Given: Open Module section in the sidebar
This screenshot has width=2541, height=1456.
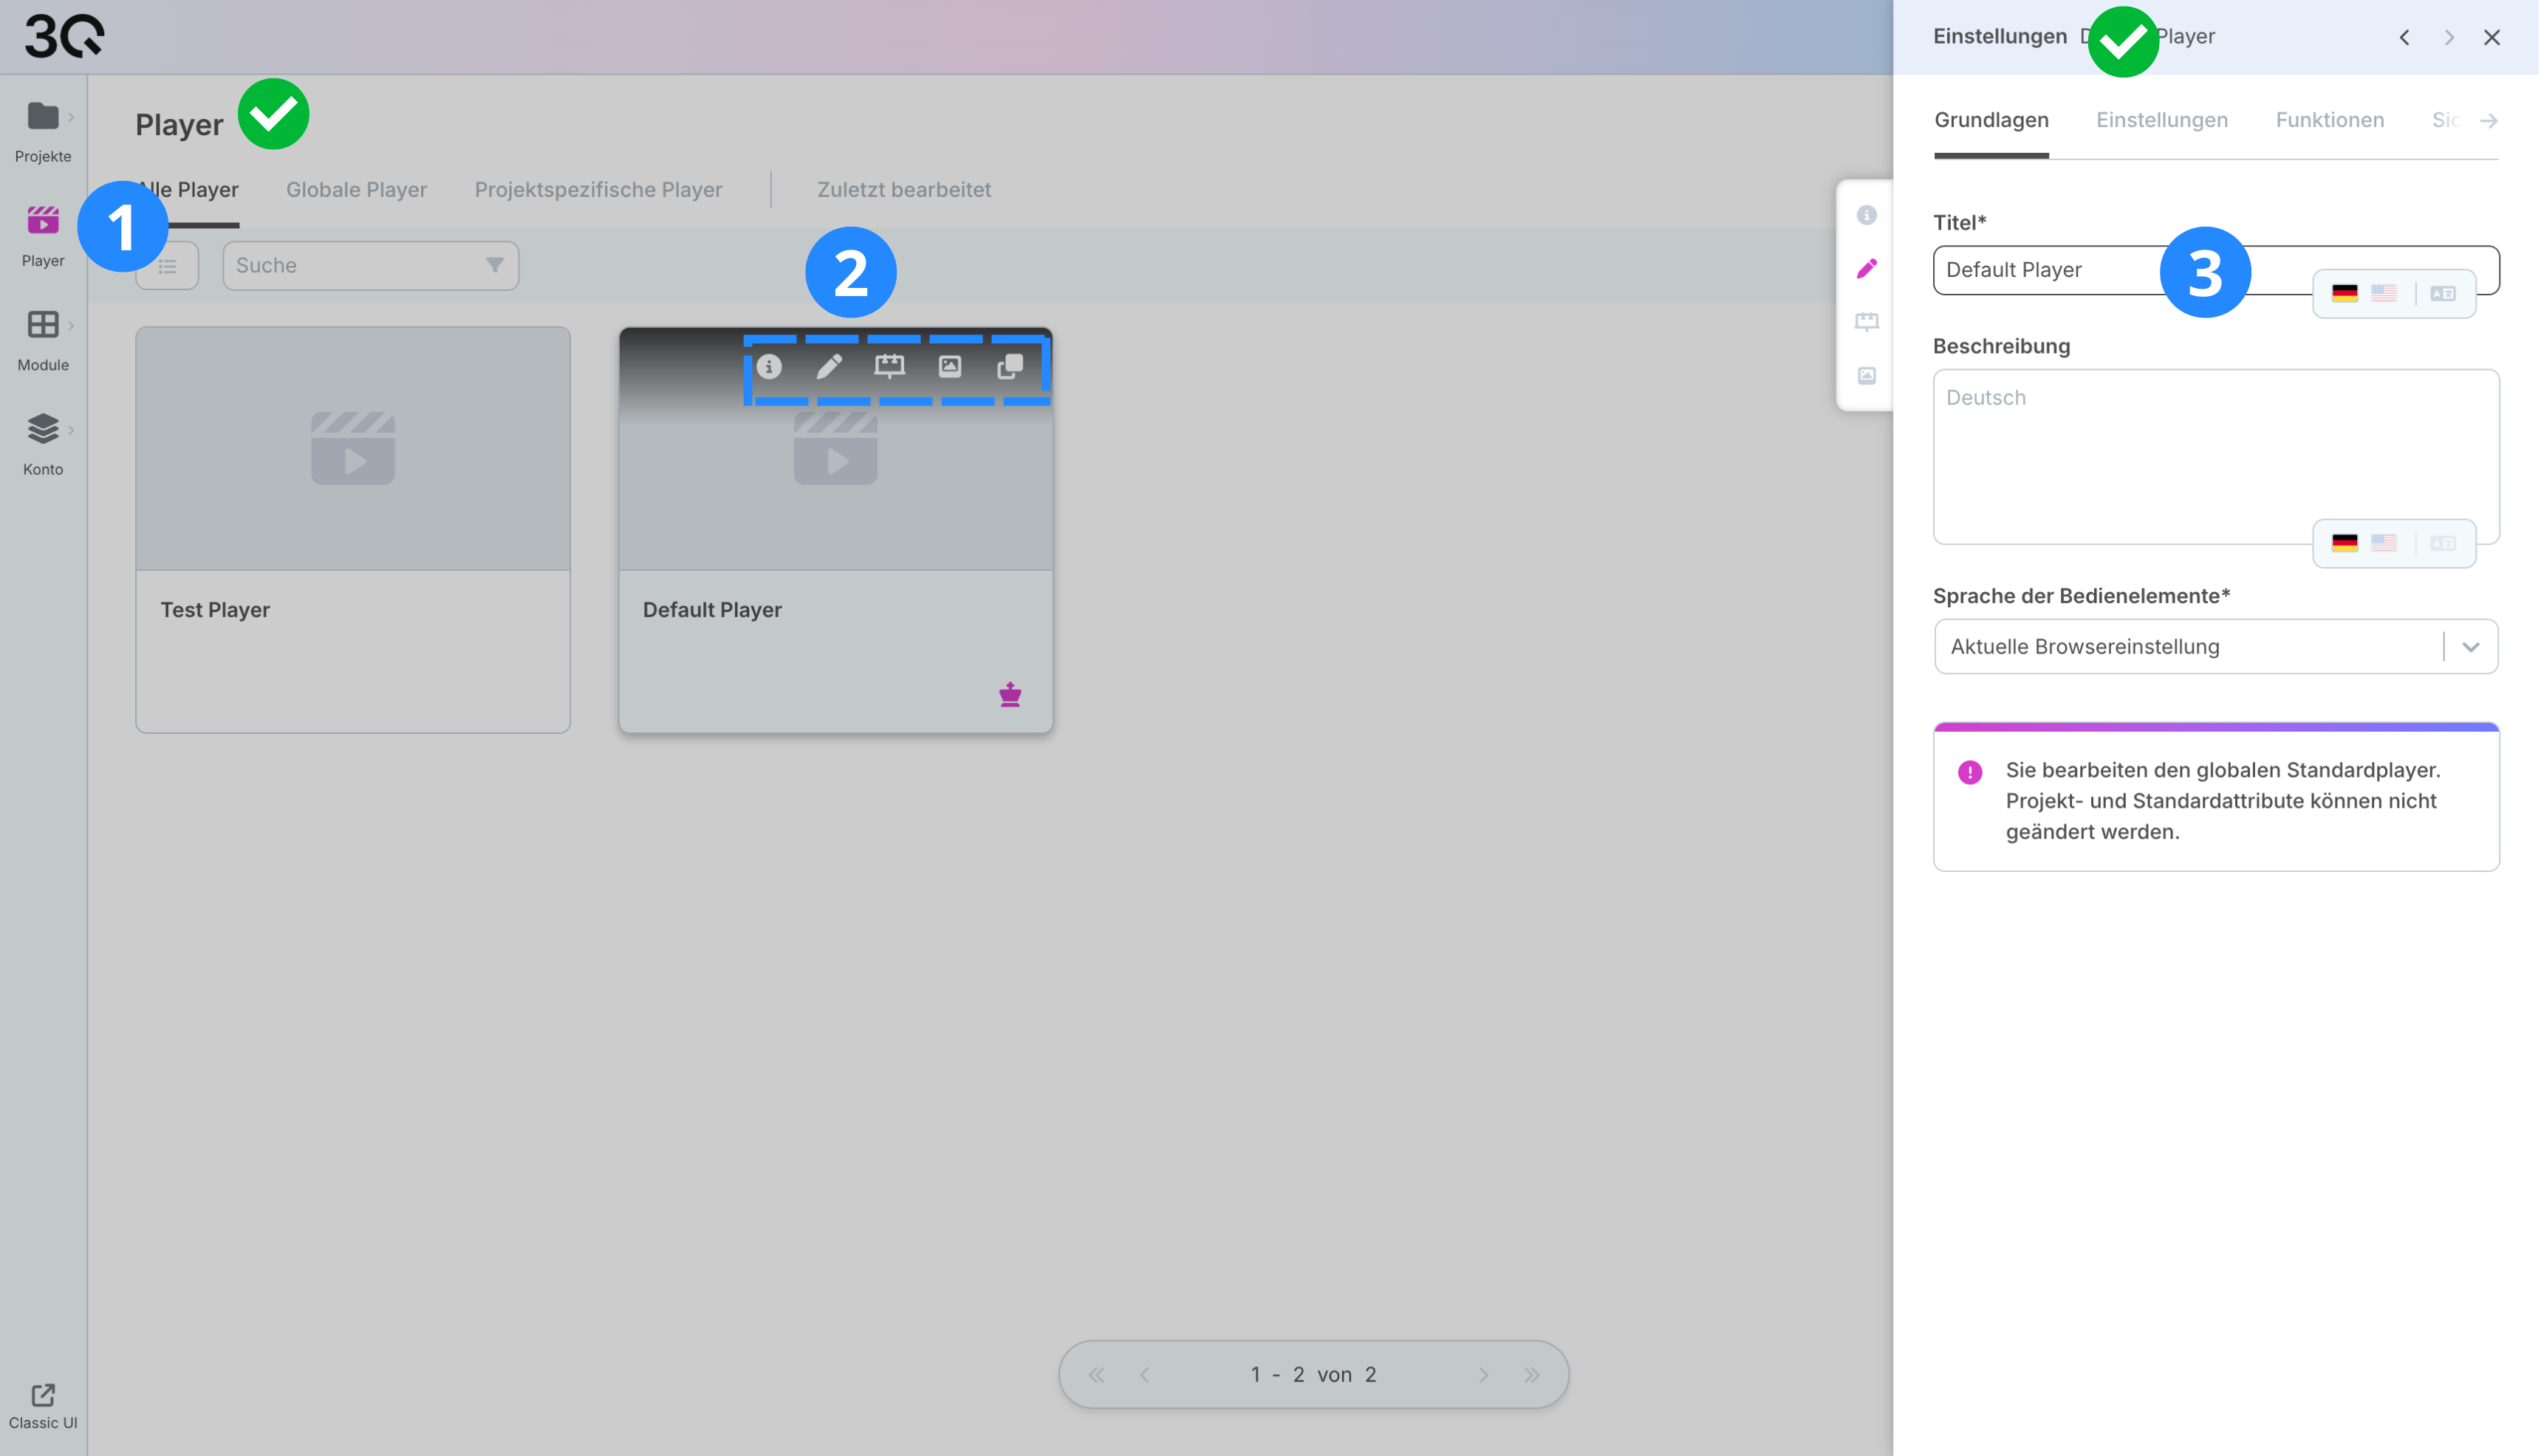Looking at the screenshot, I should coord(43,339).
